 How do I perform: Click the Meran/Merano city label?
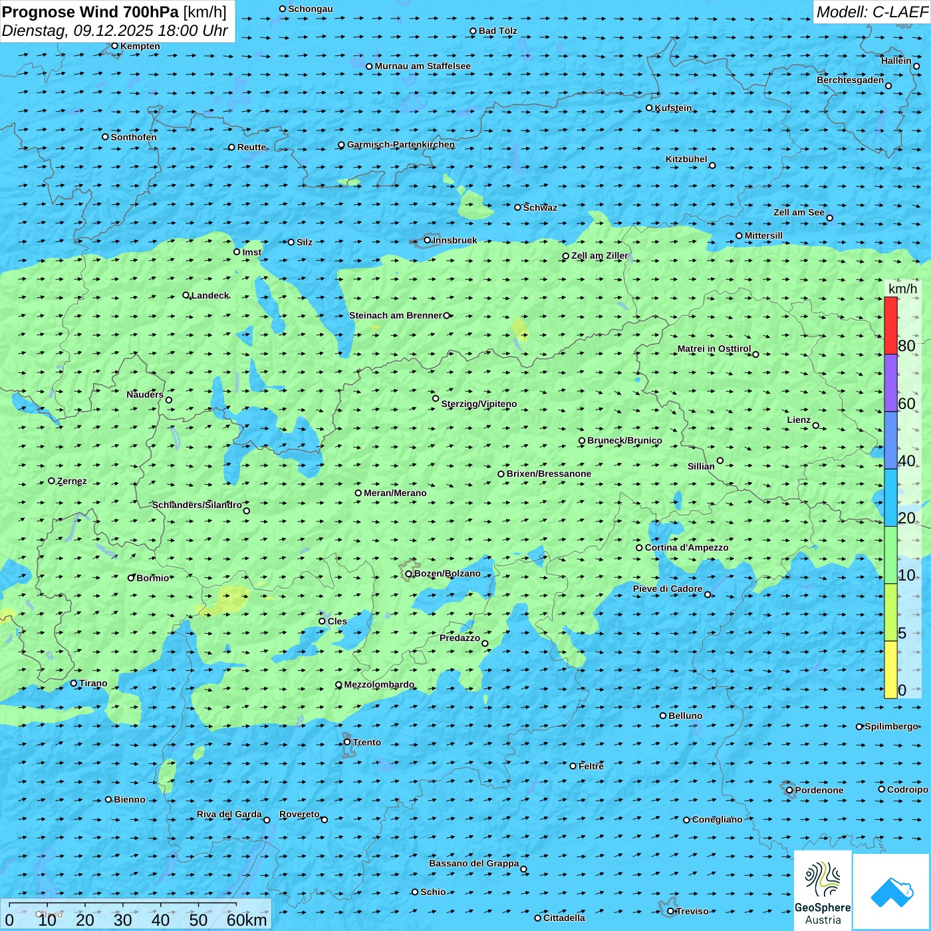coord(395,493)
